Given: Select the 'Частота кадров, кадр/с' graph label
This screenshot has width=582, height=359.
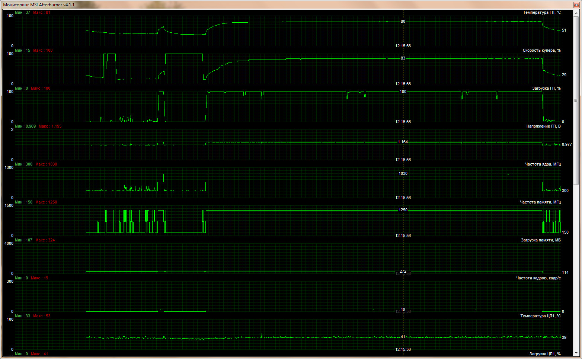Looking at the screenshot, I should (538, 278).
